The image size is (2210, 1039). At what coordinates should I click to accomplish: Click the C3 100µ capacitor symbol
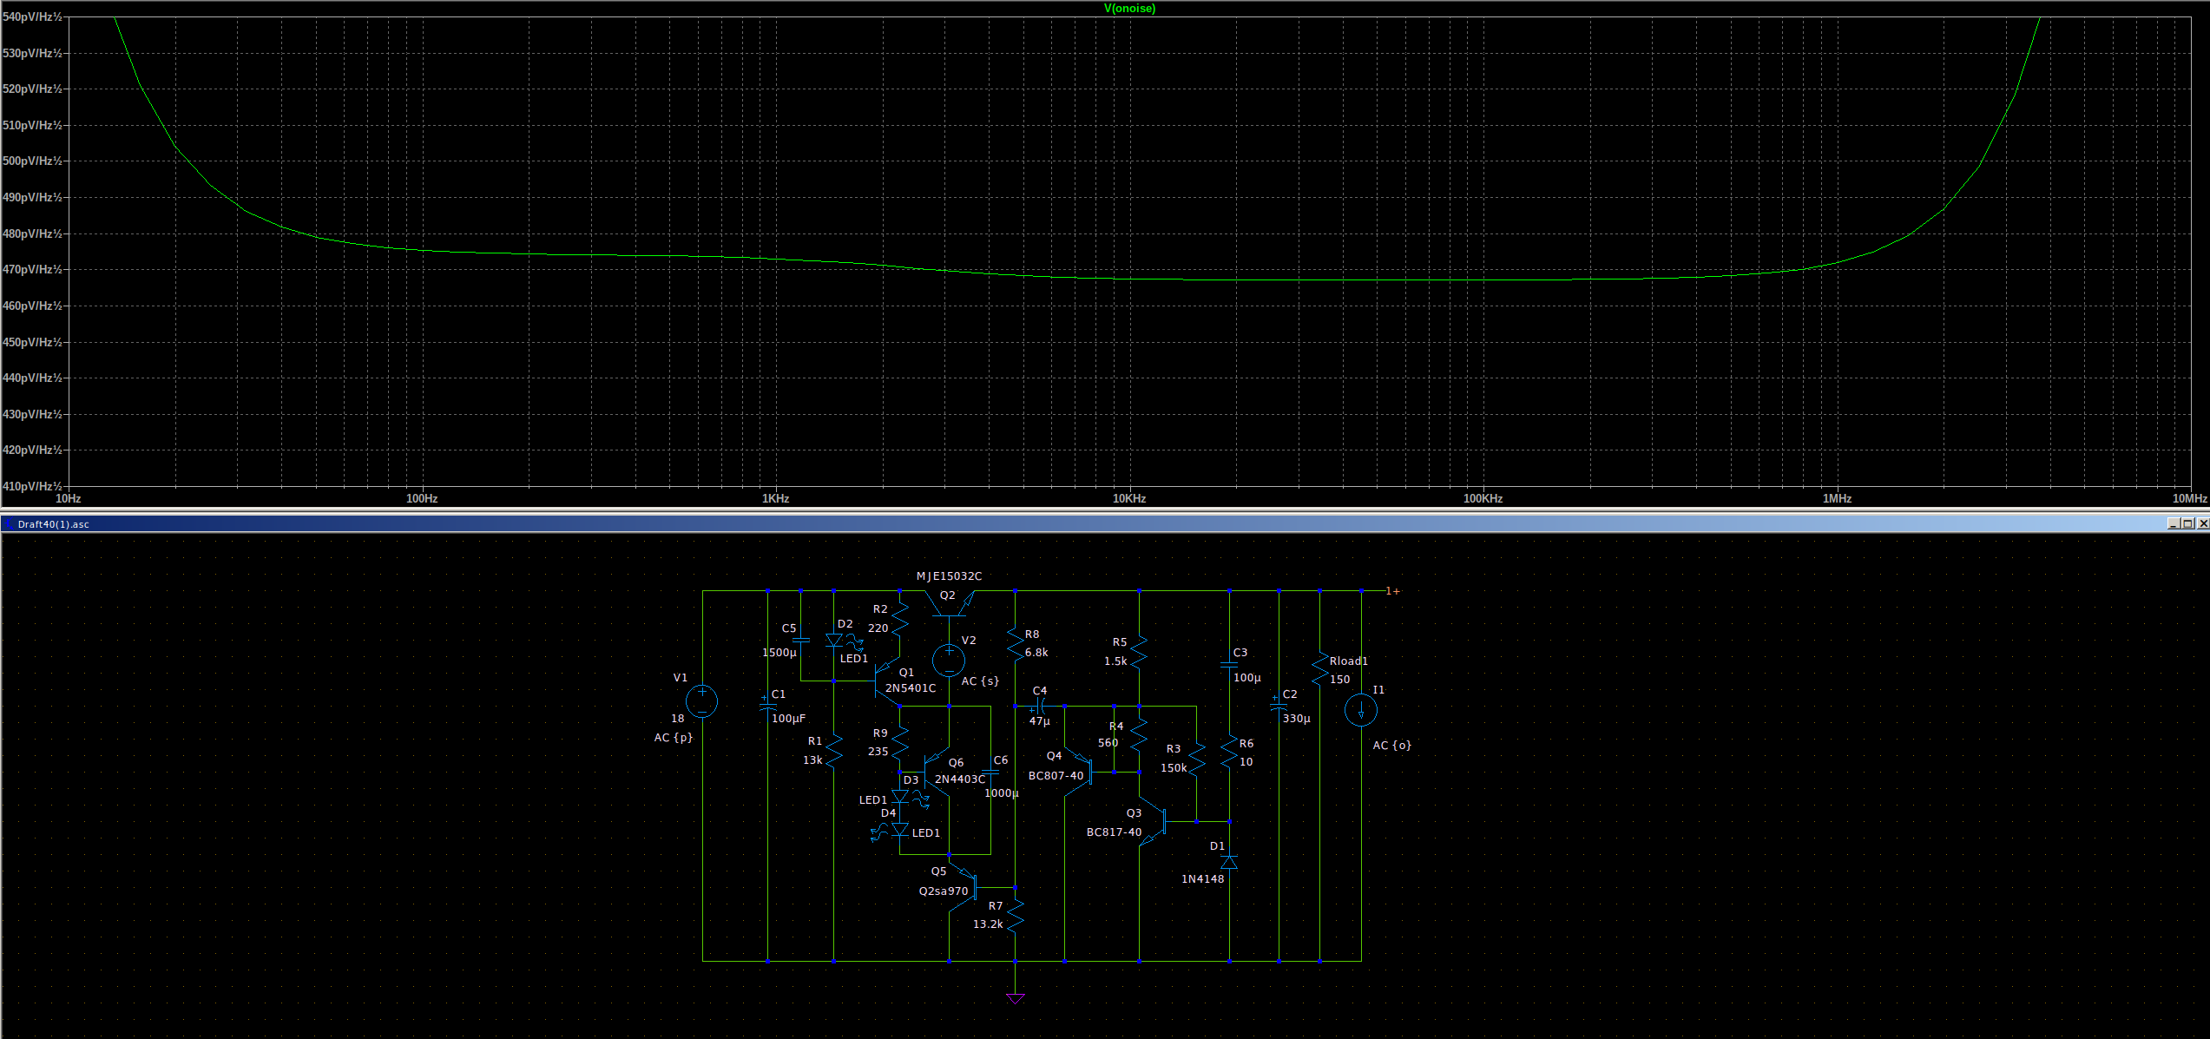coord(1229,665)
